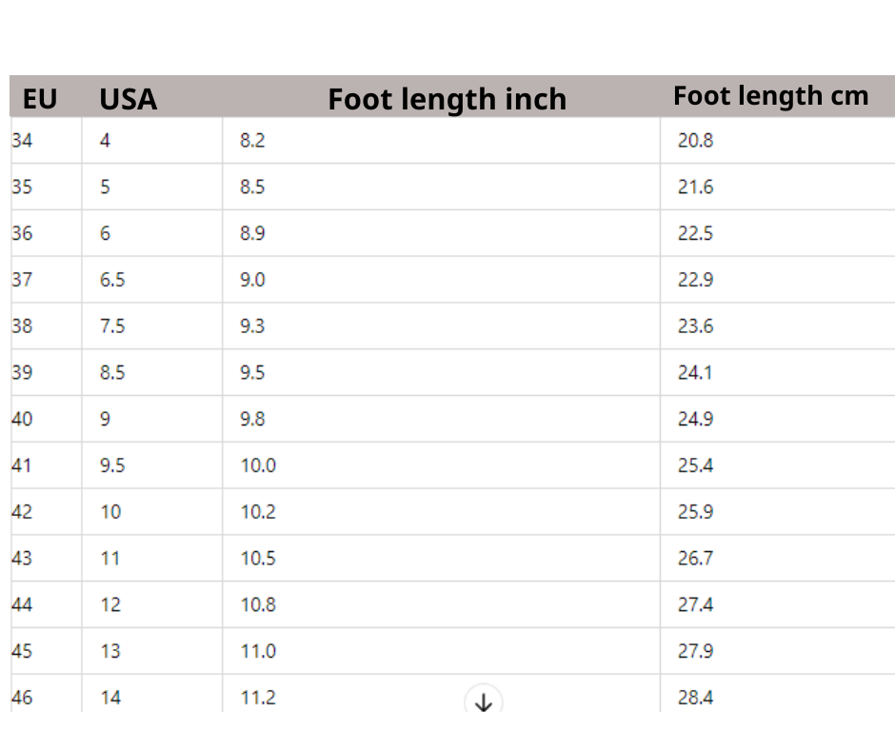Click the 10.2 inch cell
Viewport: 895px width, 750px height.
(x=441, y=512)
